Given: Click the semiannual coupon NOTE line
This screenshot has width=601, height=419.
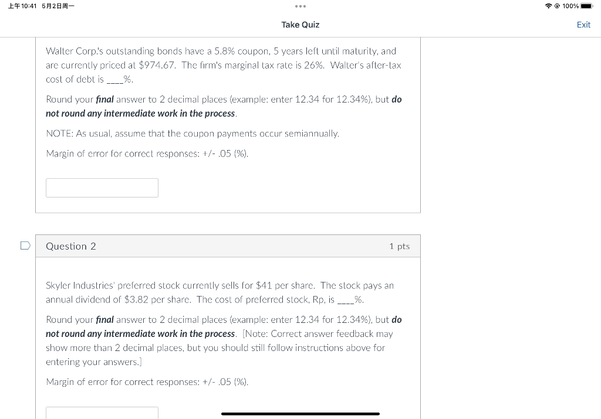Looking at the screenshot, I should pos(193,134).
